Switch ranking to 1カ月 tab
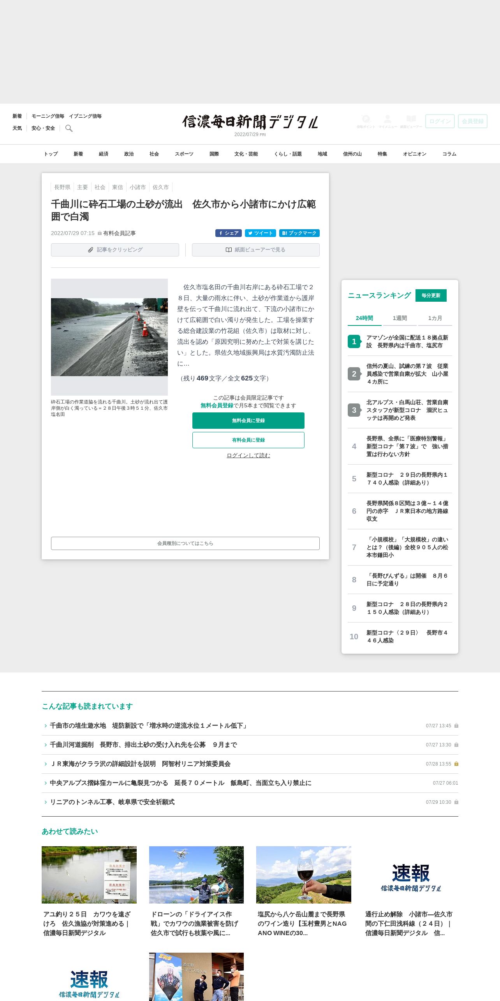The image size is (500, 1001). 435,318
